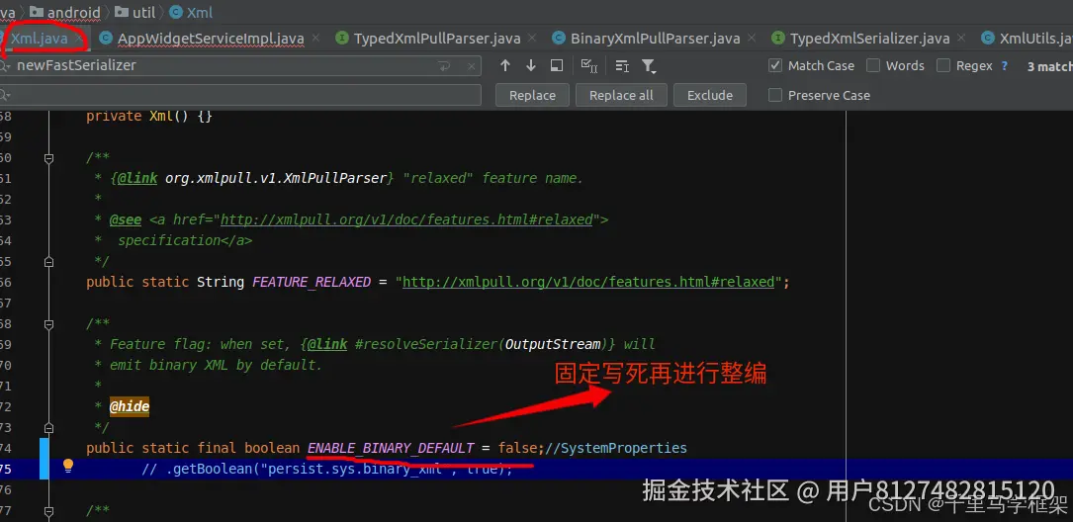The image size is (1073, 522).
Task: Click 'util' folder in breadcrumb
Action: [x=134, y=12]
